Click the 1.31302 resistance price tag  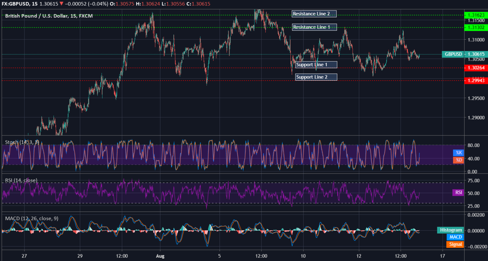tap(476, 27)
